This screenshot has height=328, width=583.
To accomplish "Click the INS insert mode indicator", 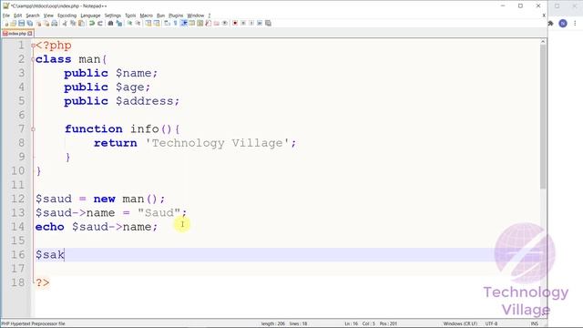I will click(x=535, y=323).
